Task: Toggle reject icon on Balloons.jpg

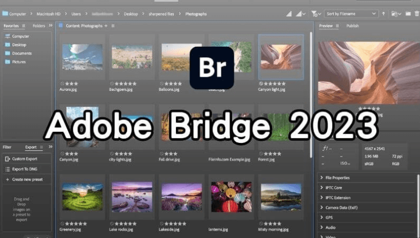Action: (x=162, y=84)
